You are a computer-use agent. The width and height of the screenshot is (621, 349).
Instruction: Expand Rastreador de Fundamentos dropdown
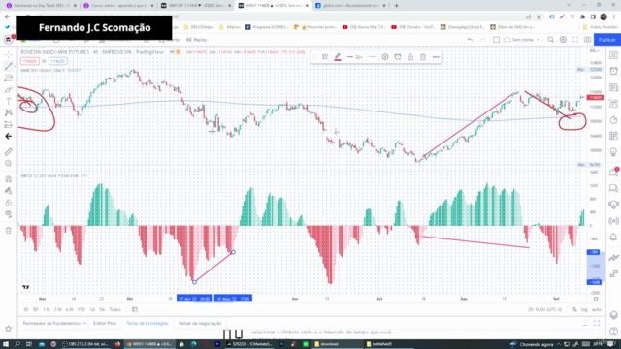pyautogui.click(x=54, y=323)
